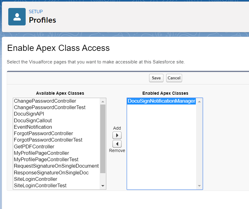
Task: Click the Profiles setup user icon
Action: click(17, 17)
